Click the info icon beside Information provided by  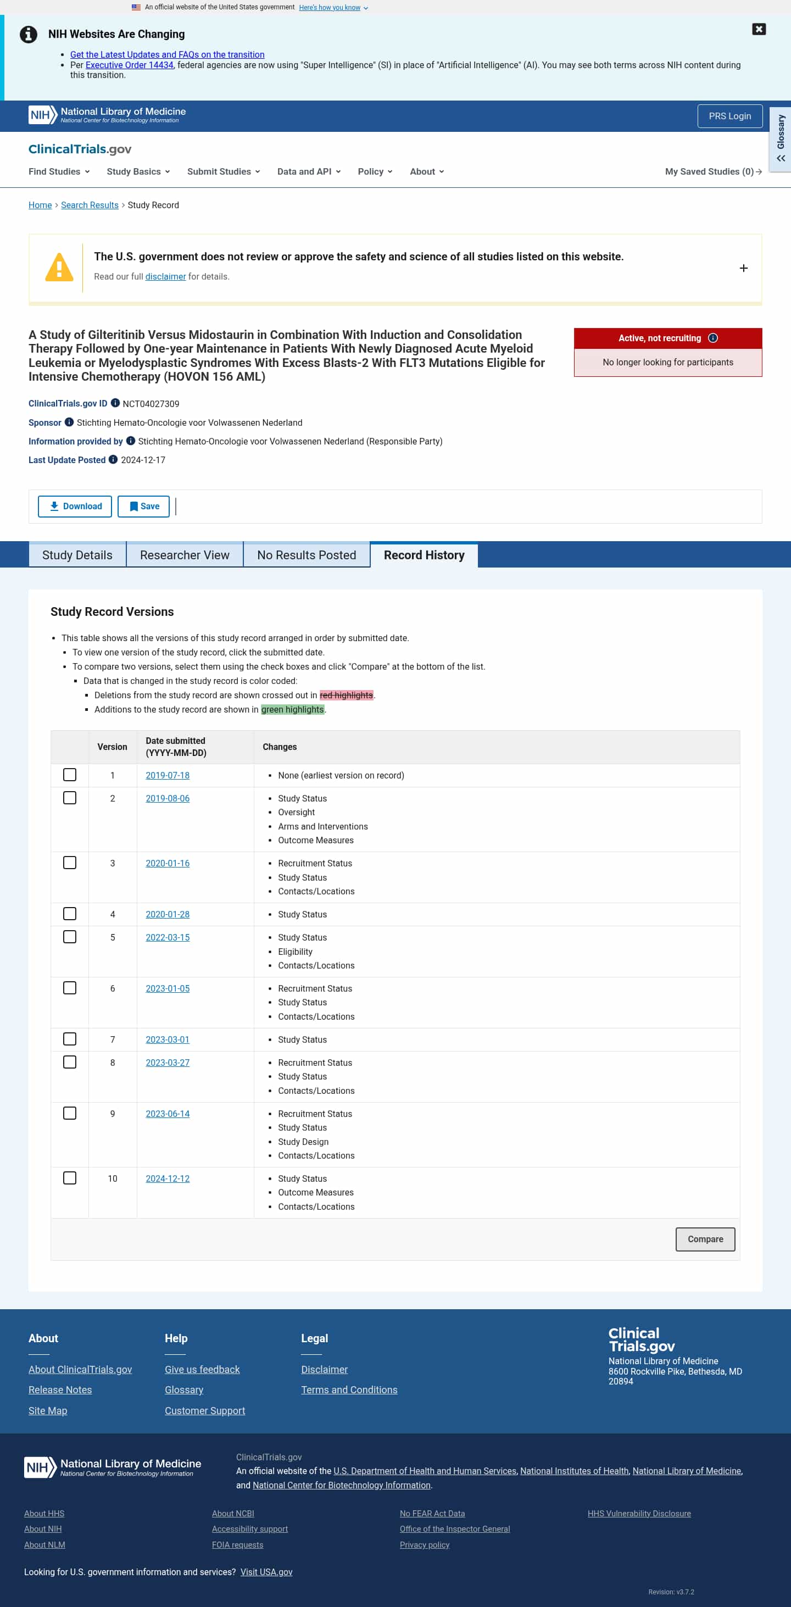130,441
